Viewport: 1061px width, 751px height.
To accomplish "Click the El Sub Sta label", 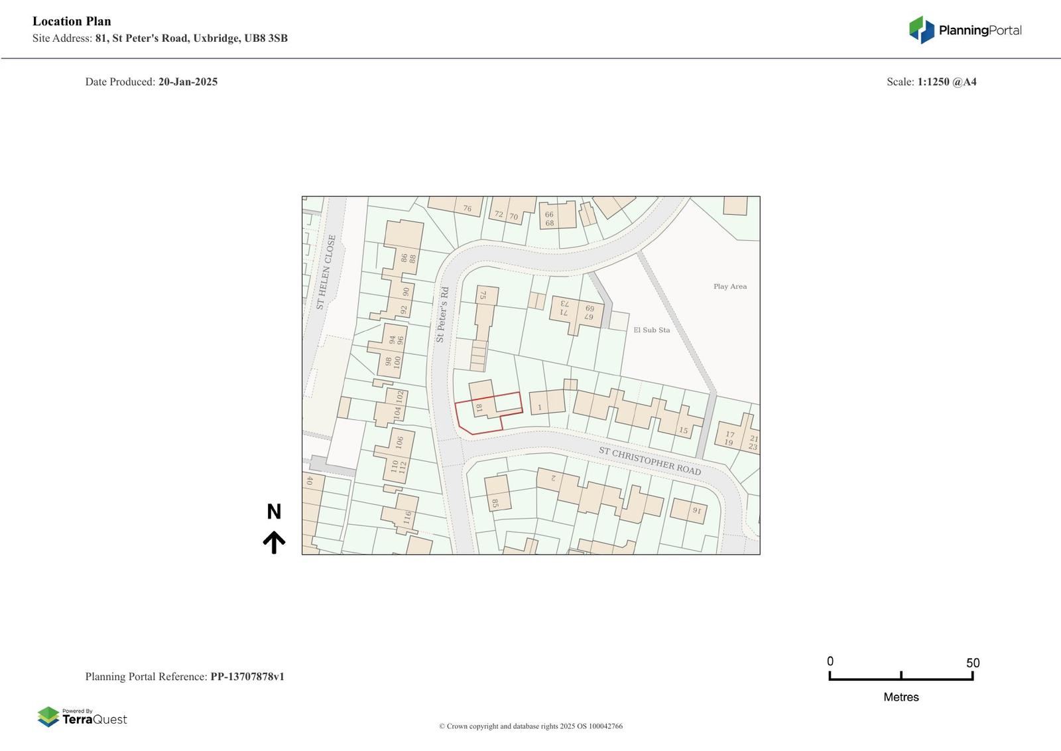I will [651, 330].
